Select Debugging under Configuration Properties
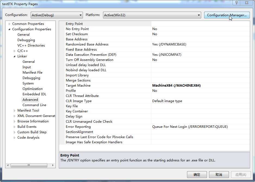This screenshot has height=182, width=255. (26, 40)
